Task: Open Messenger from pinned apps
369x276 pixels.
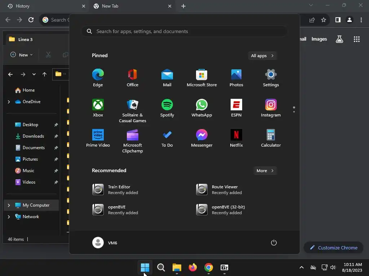Action: point(202,138)
